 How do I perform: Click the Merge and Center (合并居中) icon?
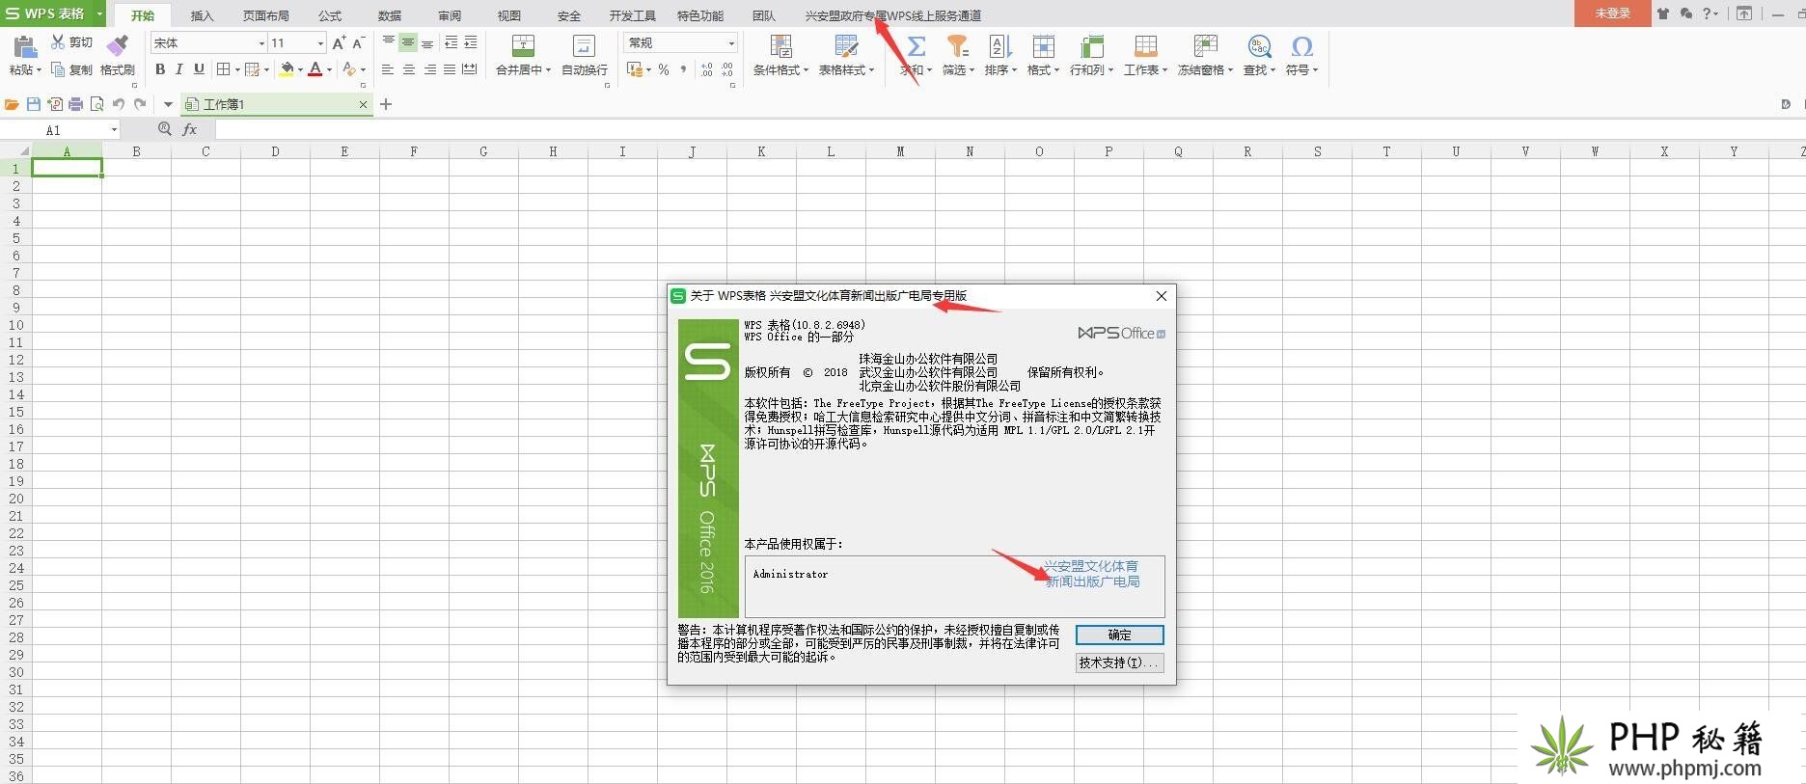(523, 45)
